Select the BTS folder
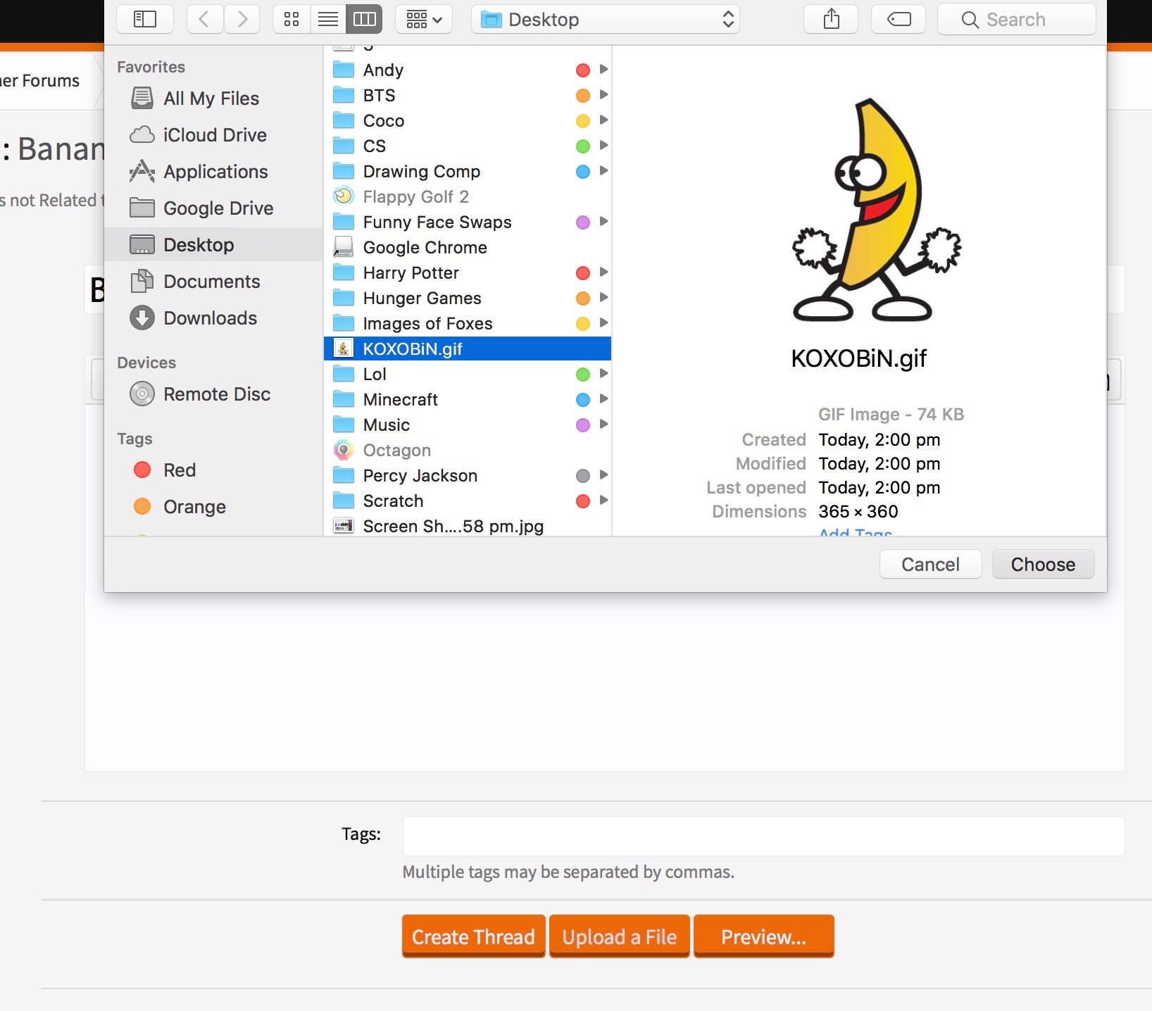The height and width of the screenshot is (1011, 1152). click(468, 95)
